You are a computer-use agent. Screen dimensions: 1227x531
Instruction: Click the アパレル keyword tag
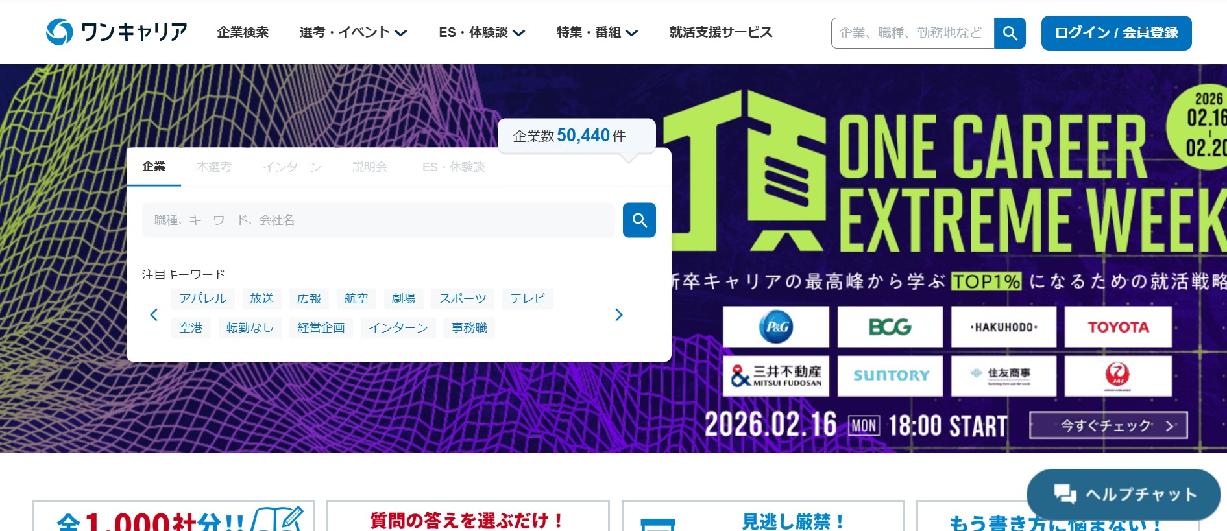[203, 299]
